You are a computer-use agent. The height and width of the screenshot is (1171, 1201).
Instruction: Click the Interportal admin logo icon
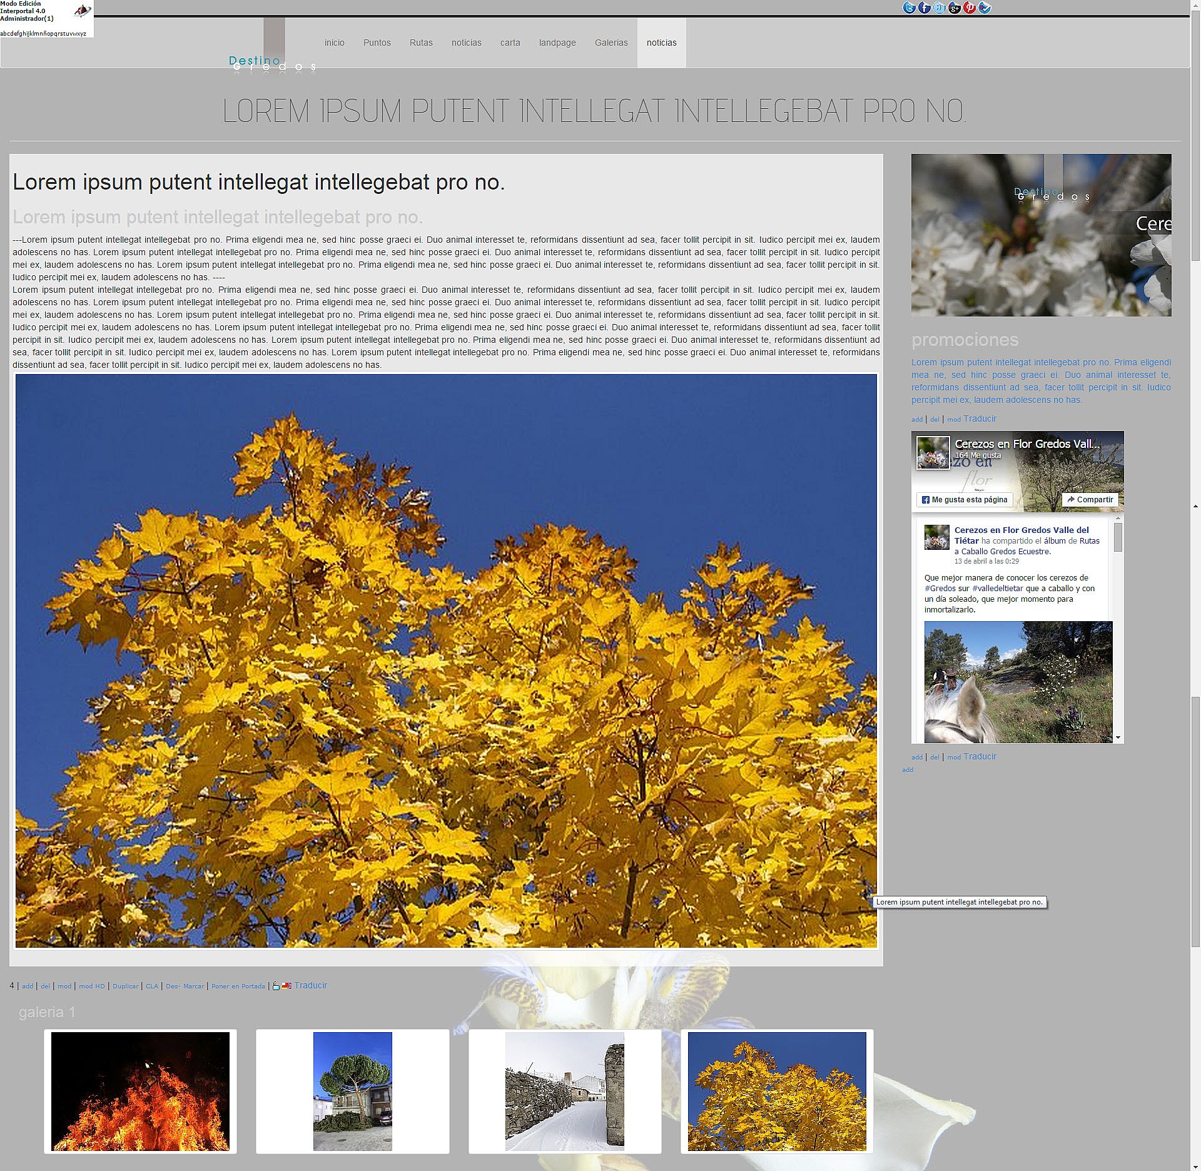(82, 11)
